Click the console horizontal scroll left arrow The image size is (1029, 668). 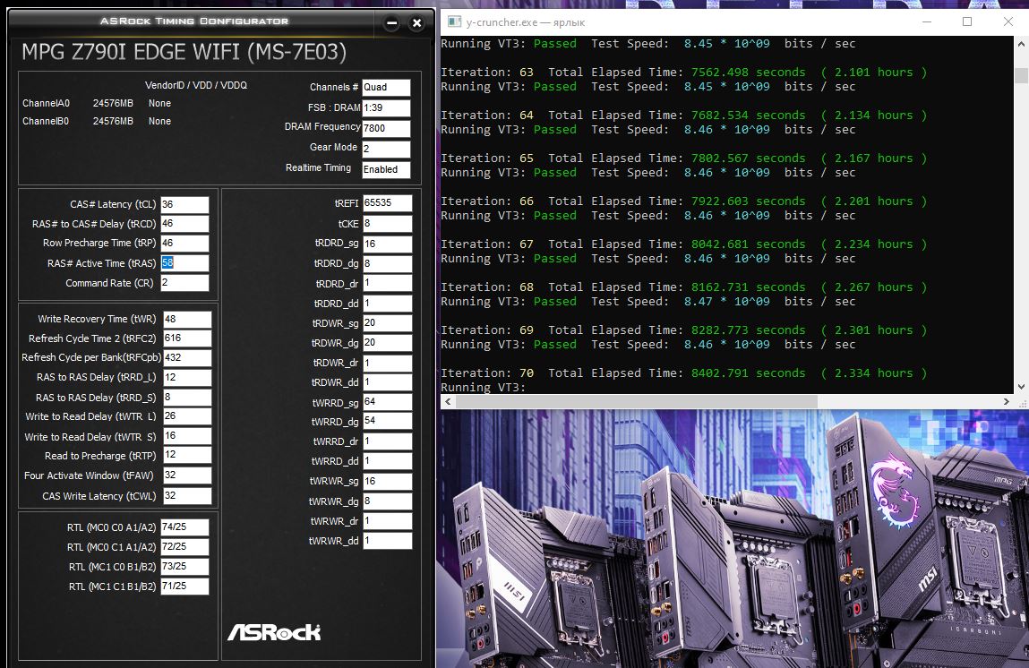point(448,401)
